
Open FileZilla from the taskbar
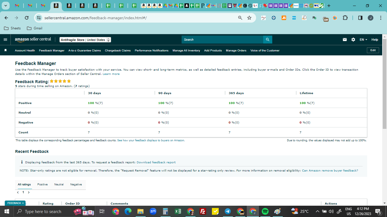(x=203, y=211)
